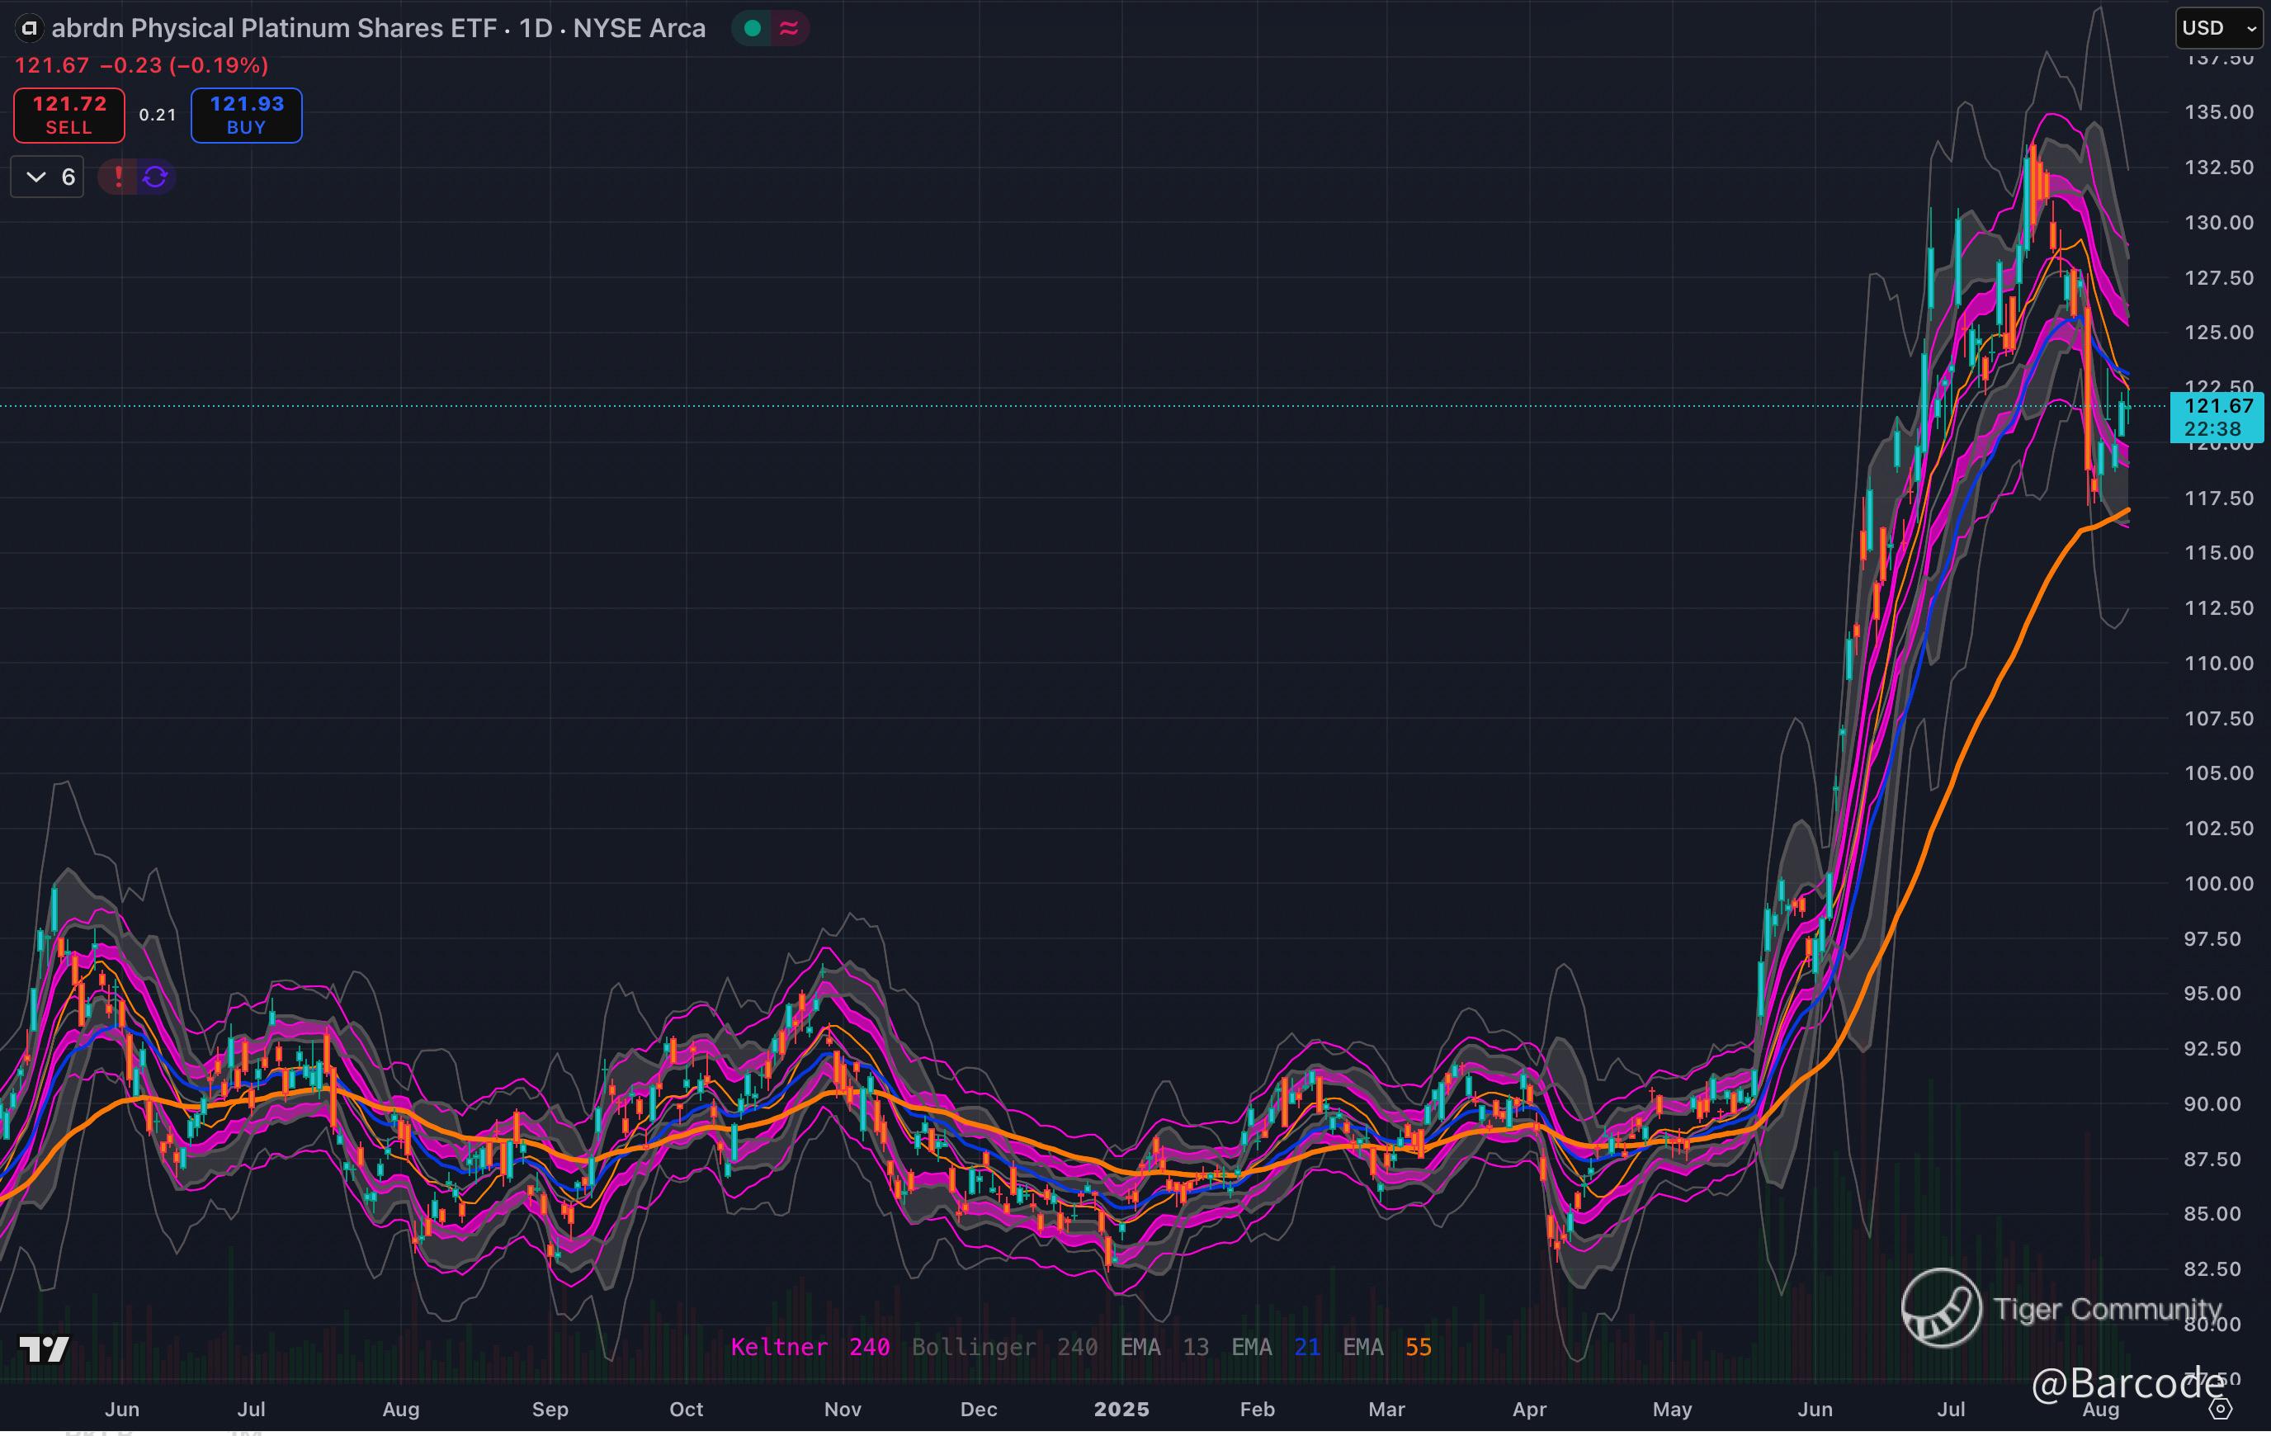Click the current price 121.67 axis label
Screen dimensions: 2271x1436
tap(2217, 407)
